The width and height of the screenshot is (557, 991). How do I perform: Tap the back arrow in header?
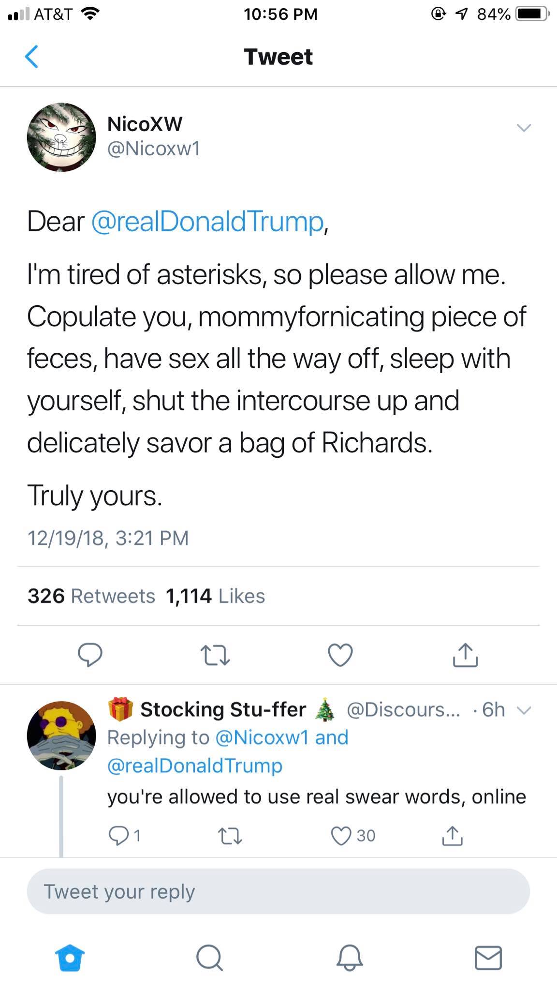point(31,57)
